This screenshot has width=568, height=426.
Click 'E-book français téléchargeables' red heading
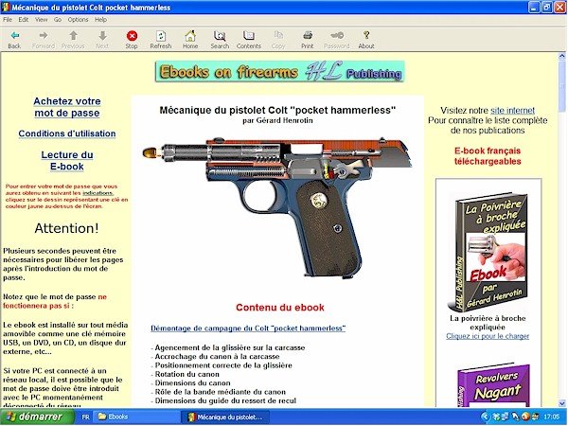488,156
